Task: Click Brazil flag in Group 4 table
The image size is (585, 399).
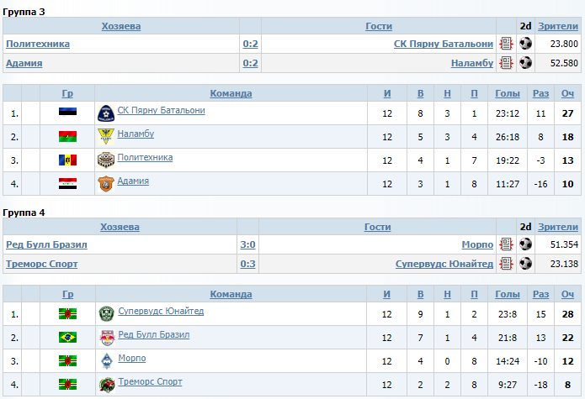Action: (x=67, y=337)
